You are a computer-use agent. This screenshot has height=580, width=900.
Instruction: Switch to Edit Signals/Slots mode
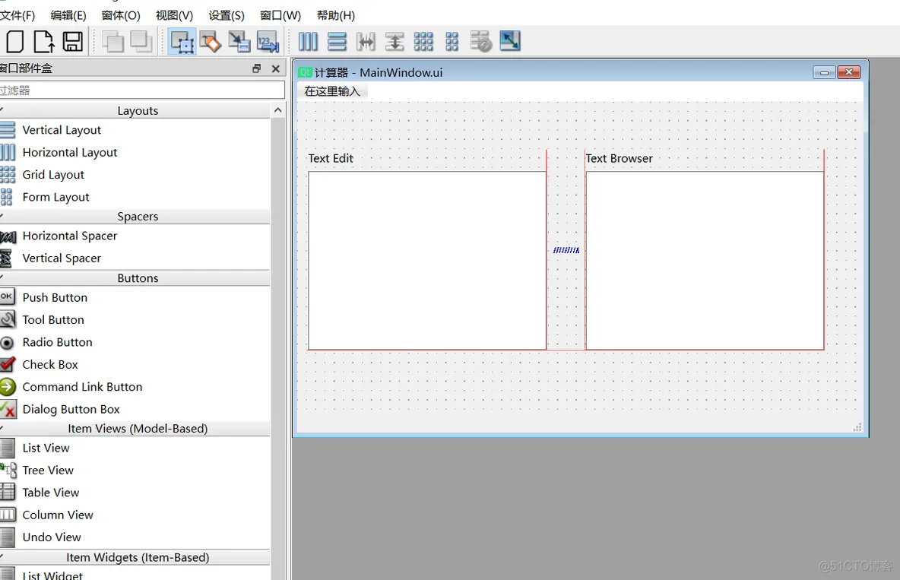tap(211, 41)
